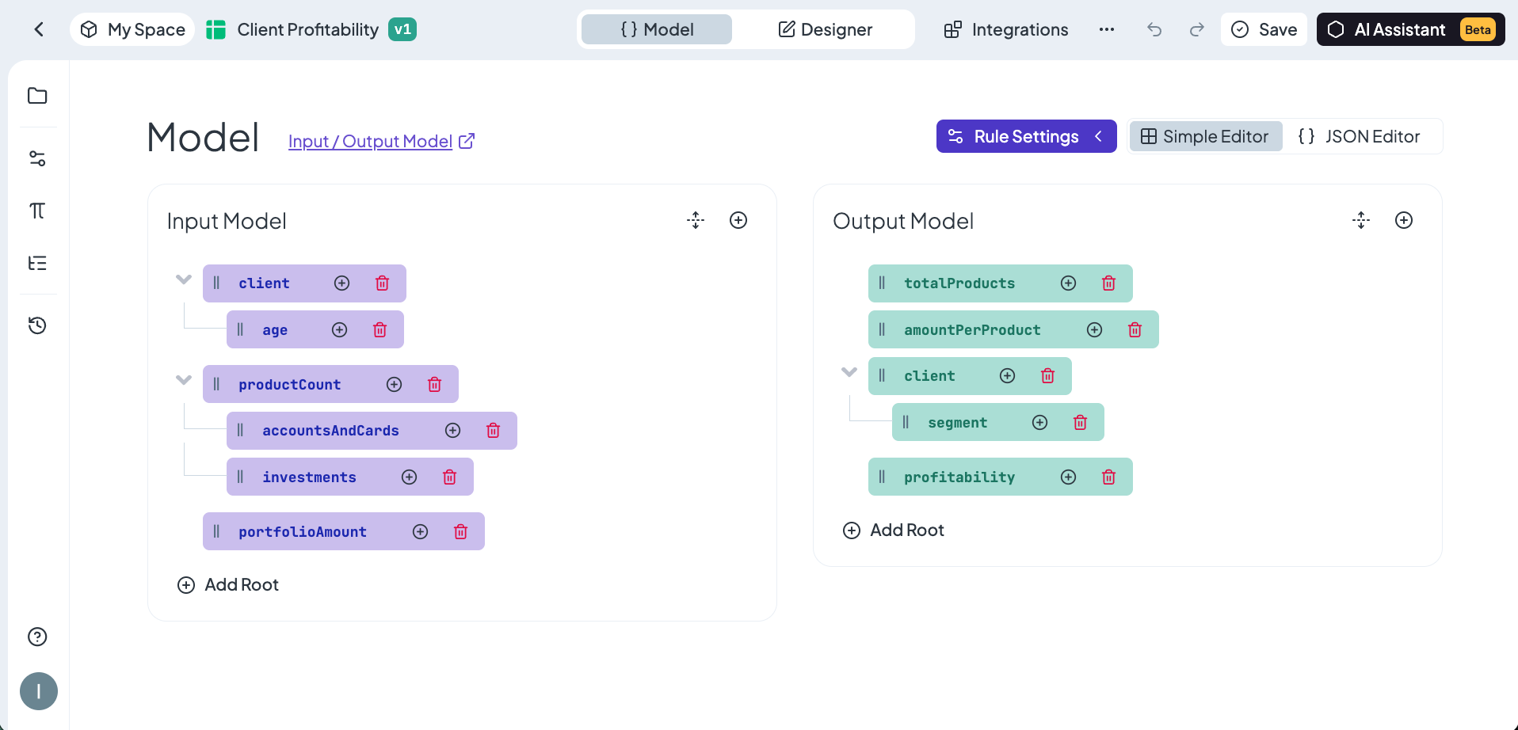Add child to accountsAndCards node
This screenshot has width=1518, height=730.
coord(452,431)
